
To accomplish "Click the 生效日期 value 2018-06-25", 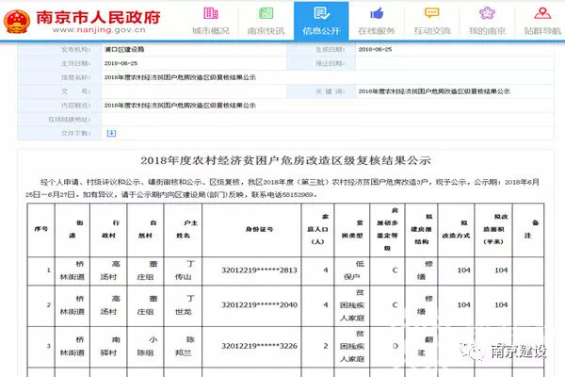I will pyautogui.click(x=121, y=63).
